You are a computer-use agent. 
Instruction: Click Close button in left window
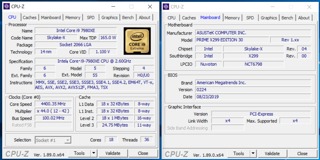tap(143, 153)
